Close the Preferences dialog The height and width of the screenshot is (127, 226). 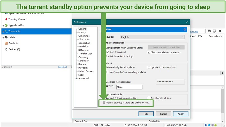tap(187, 22)
